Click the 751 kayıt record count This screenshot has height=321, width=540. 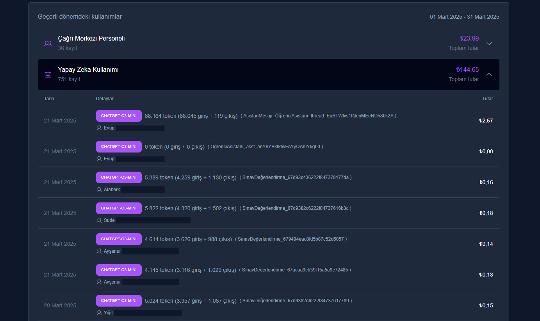coord(69,79)
